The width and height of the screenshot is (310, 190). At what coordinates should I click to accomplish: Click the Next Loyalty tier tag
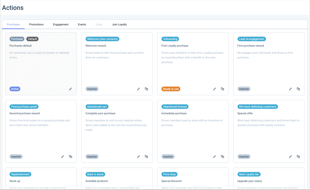click(249, 174)
